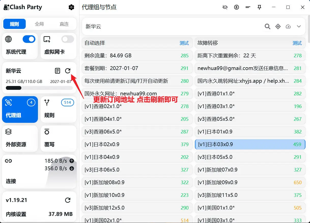Enable the 虚拟网卡 toggle
This screenshot has width=310, height=223.
pos(67,39)
